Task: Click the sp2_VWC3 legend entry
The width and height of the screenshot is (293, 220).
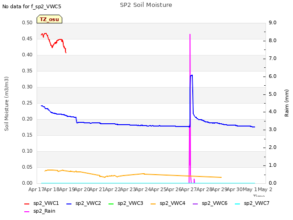Action: pyautogui.click(x=126, y=203)
